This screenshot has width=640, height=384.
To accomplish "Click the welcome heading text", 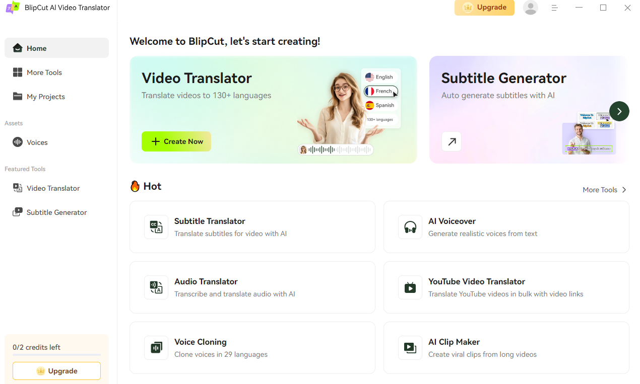I will (225, 41).
